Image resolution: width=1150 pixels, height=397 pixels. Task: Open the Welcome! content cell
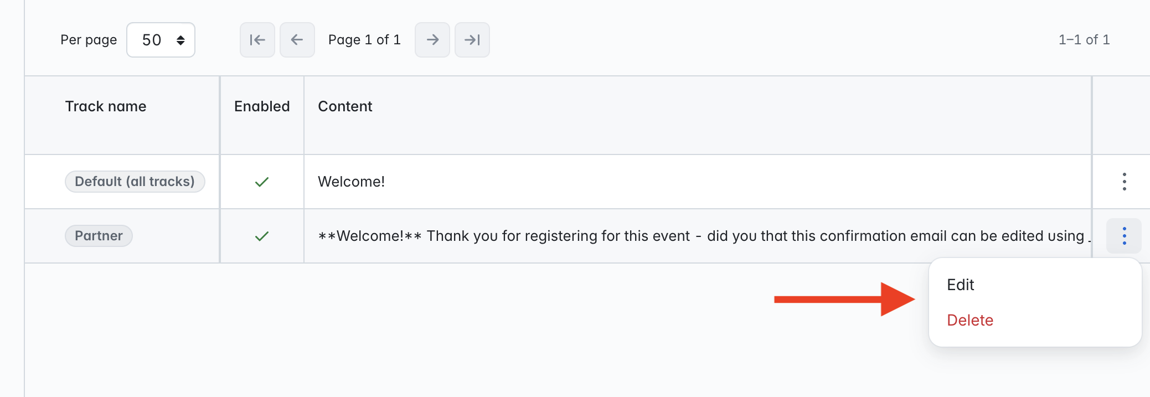[351, 182]
